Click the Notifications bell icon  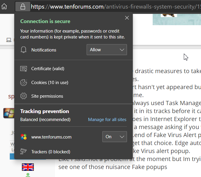click(24, 50)
